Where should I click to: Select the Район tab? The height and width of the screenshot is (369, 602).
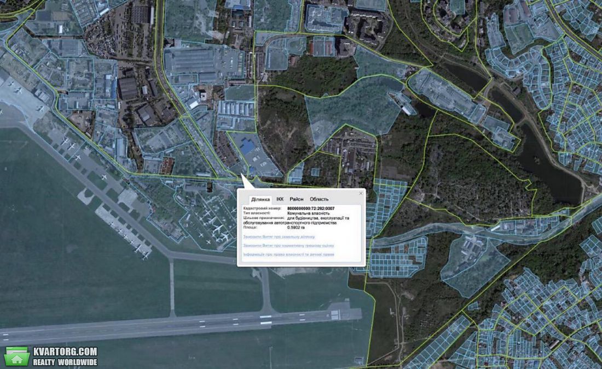[x=297, y=199]
